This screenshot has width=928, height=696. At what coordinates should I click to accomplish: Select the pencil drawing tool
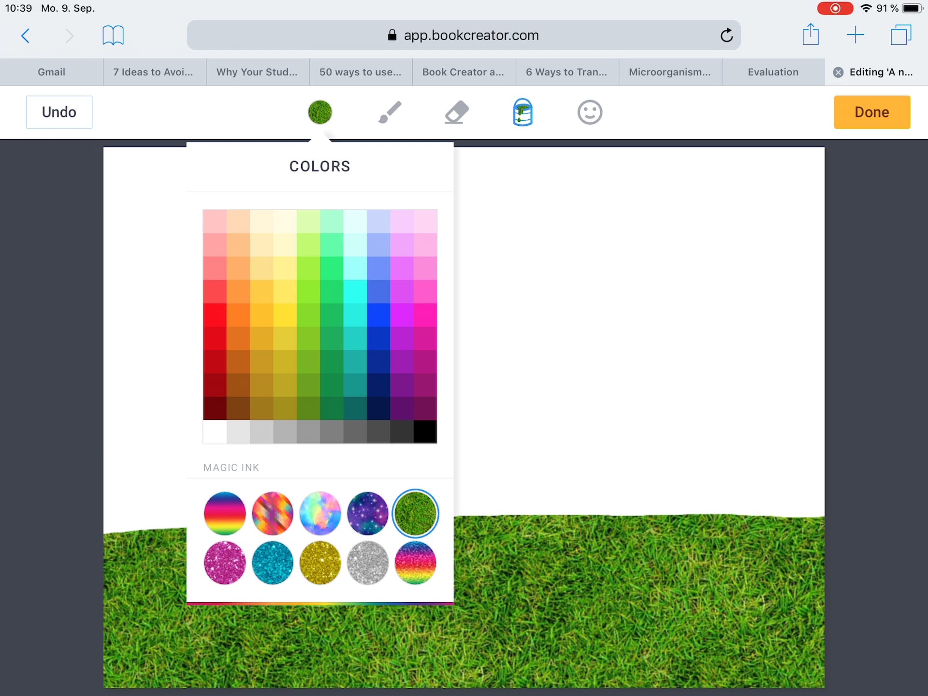(388, 113)
